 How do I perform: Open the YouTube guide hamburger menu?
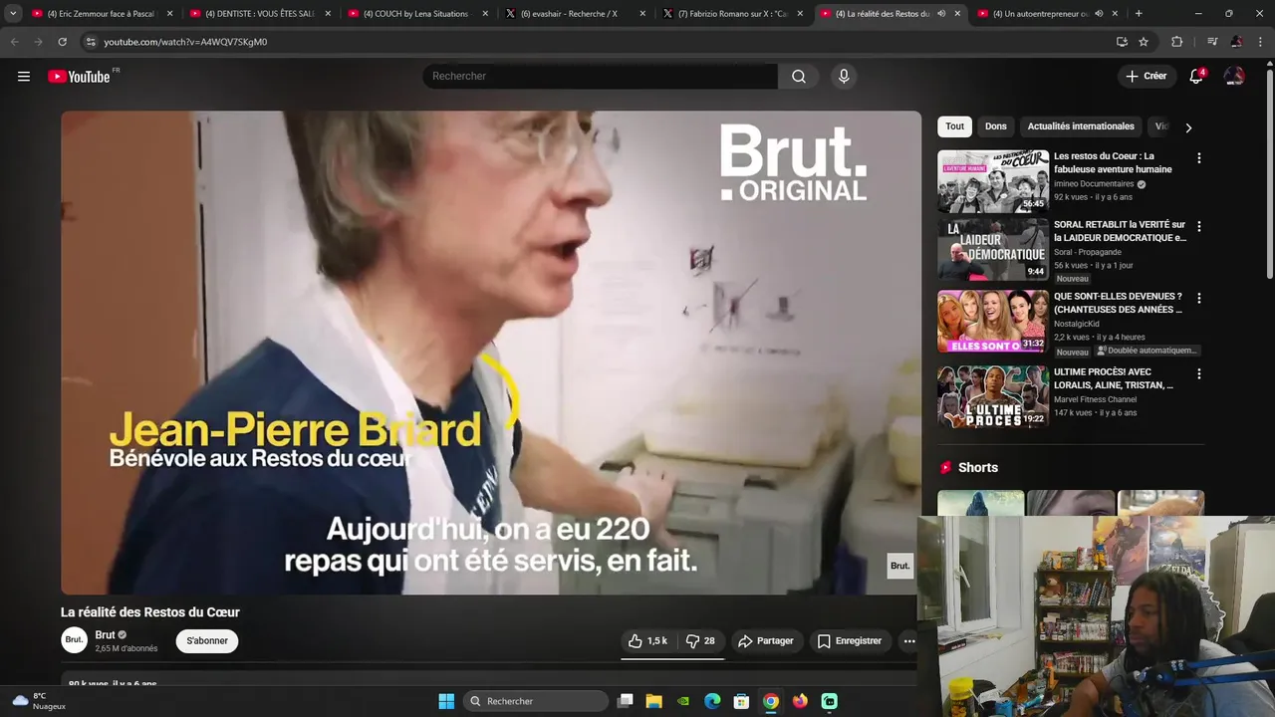[x=24, y=77]
